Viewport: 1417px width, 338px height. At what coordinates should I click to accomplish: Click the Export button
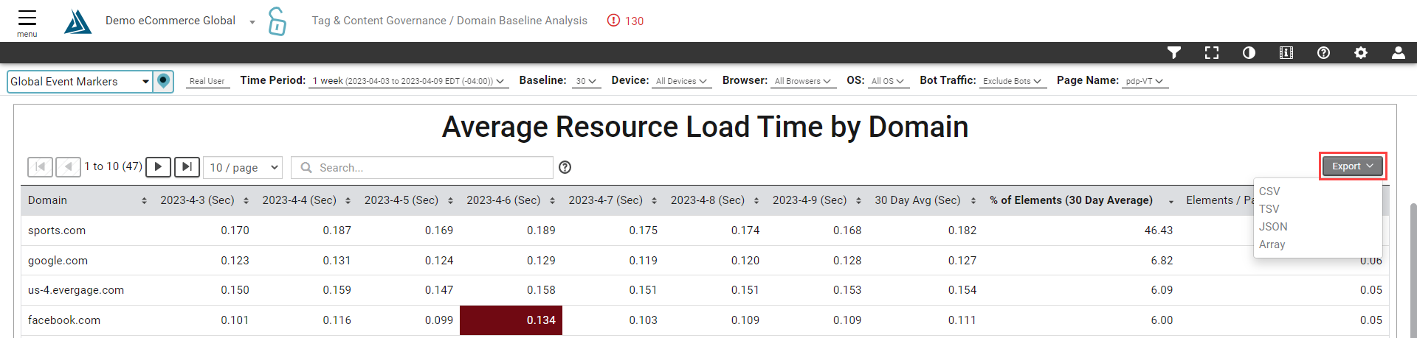[1352, 166]
